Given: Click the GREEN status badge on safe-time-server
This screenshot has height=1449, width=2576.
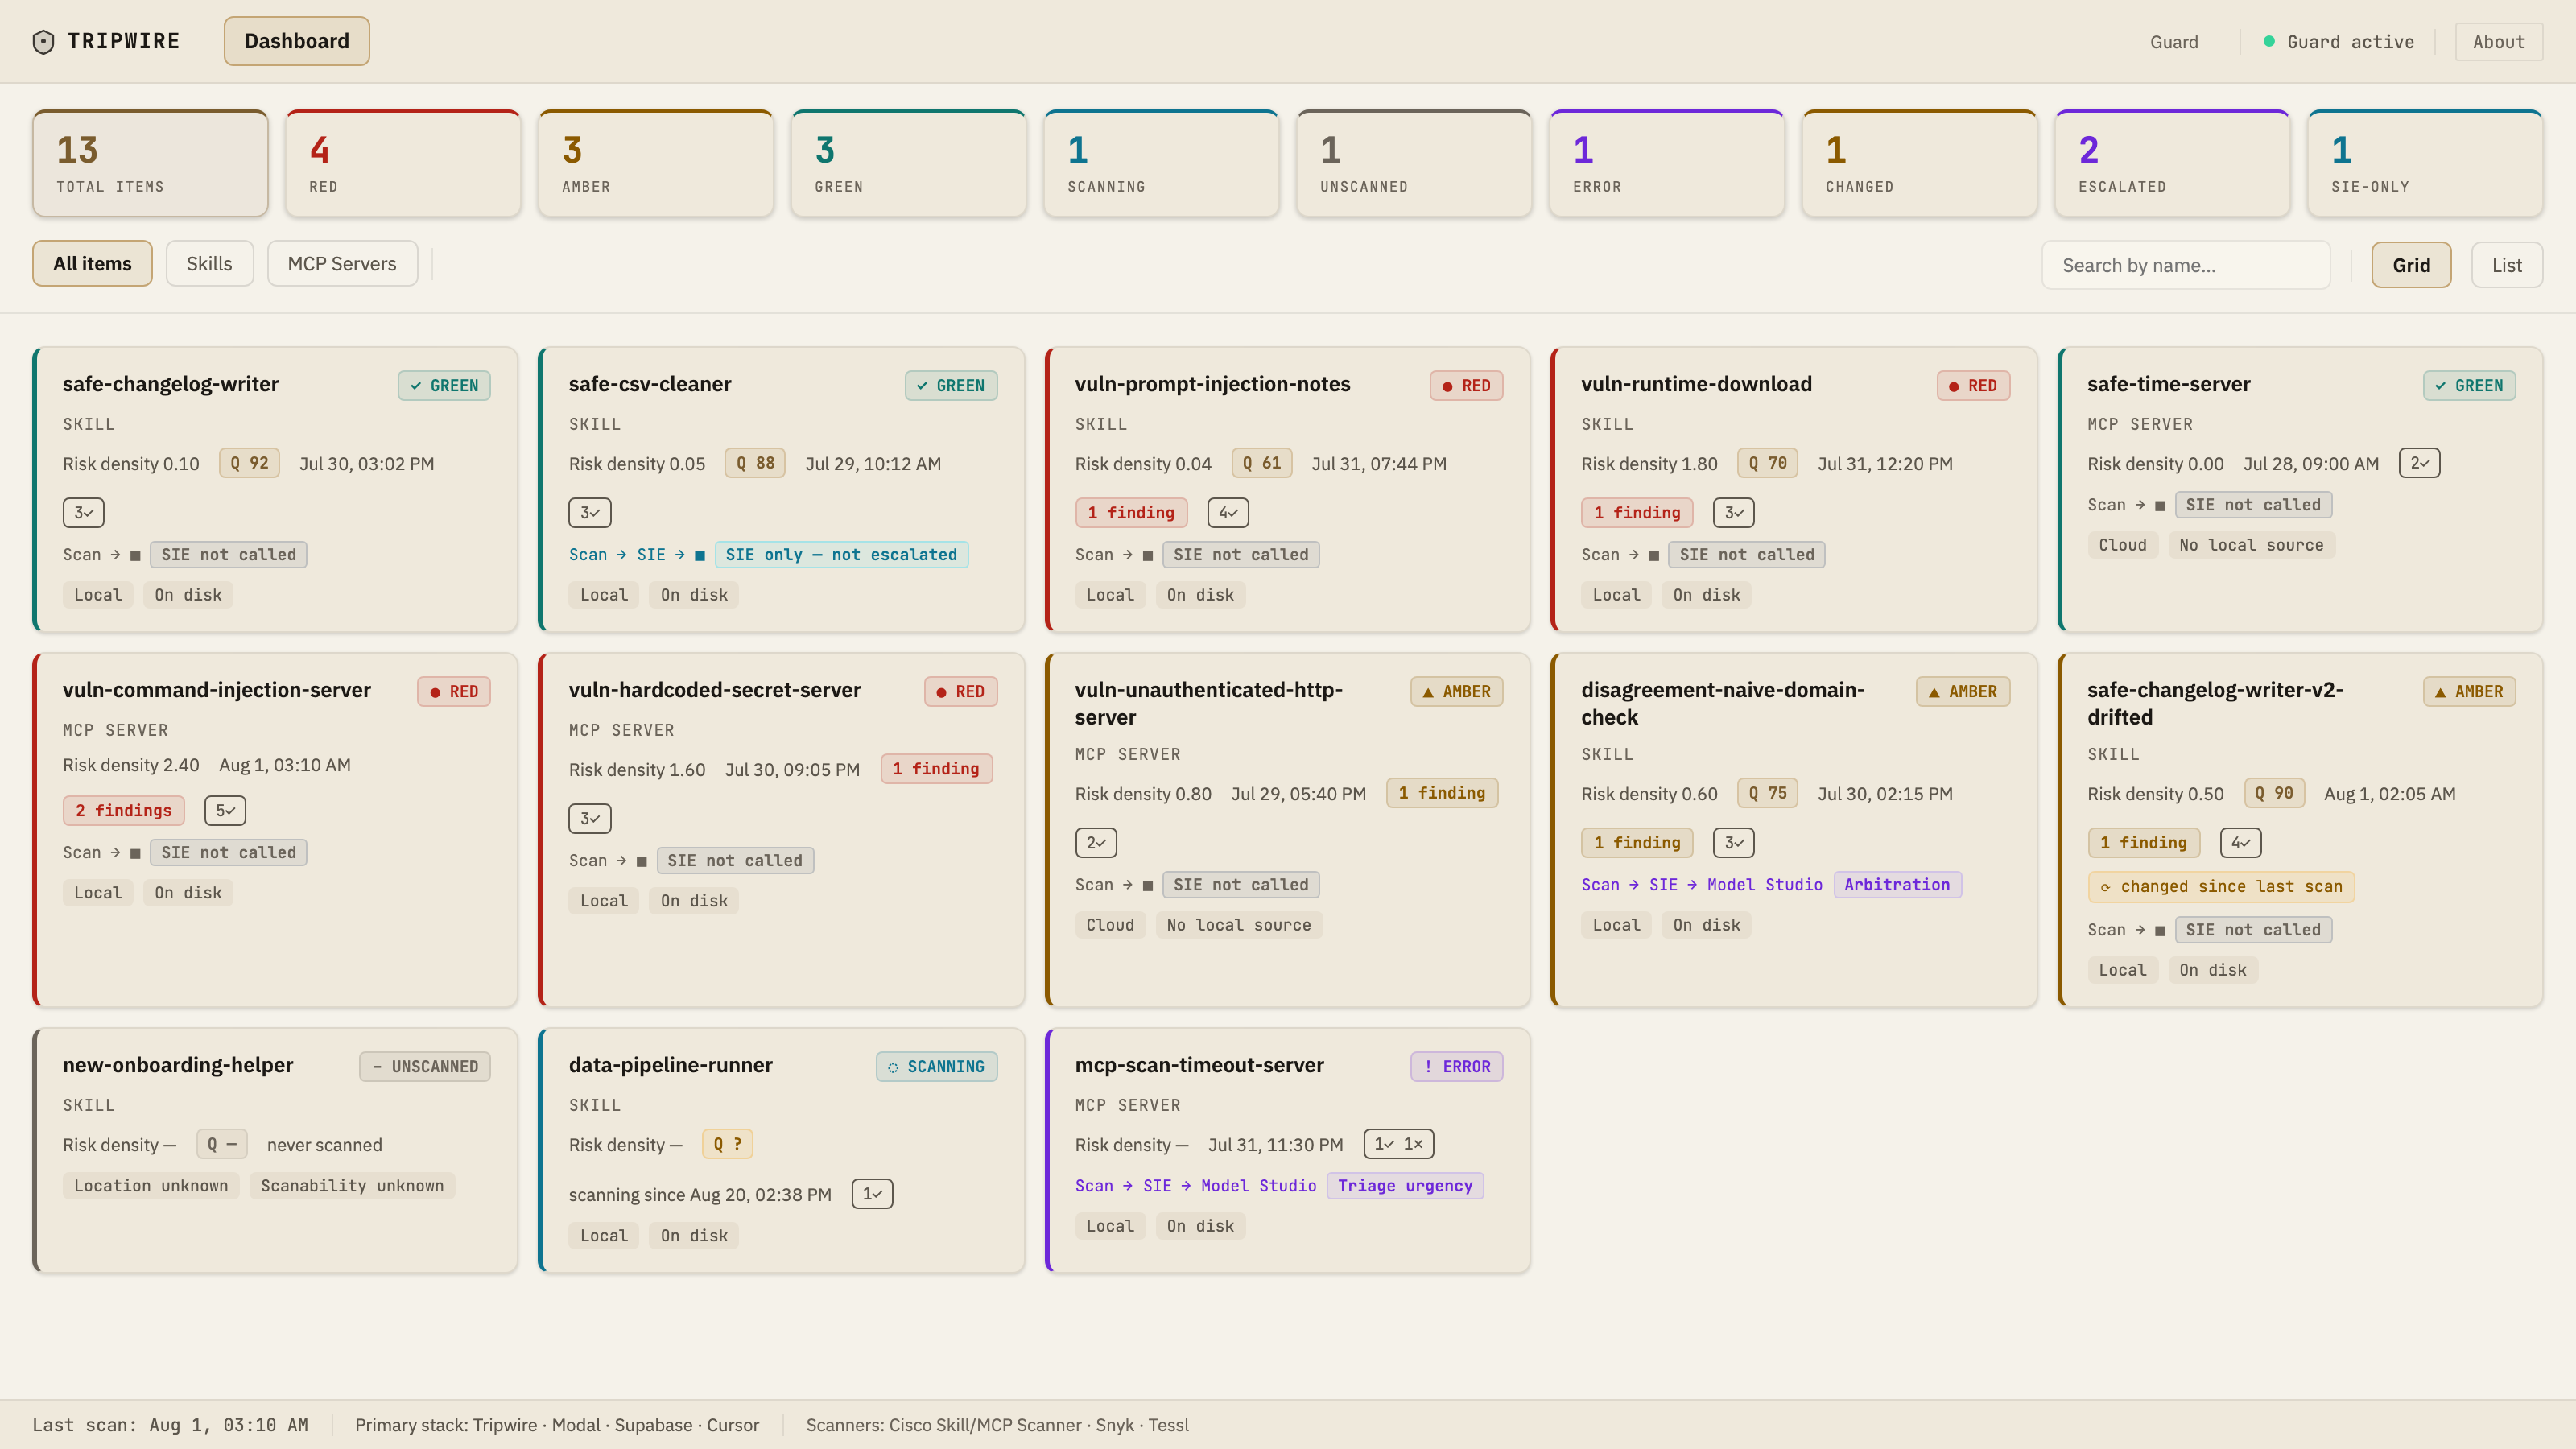Looking at the screenshot, I should pyautogui.click(x=2469, y=386).
